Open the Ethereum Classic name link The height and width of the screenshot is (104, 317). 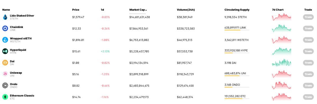pyautogui.click(x=22, y=96)
